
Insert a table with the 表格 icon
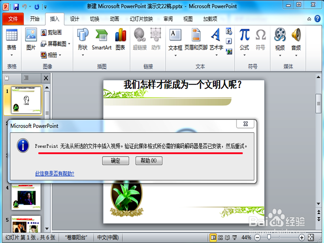(x=12, y=35)
